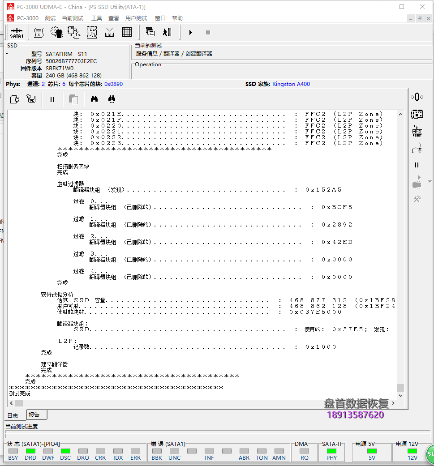Open the PC-3000 menu
This screenshot has width=434, height=466.
click(28, 18)
